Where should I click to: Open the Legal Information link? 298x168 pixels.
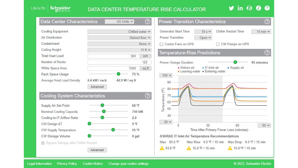click(39, 164)
